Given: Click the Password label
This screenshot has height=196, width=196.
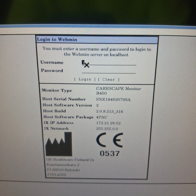Looking at the screenshot, I should (52, 71).
